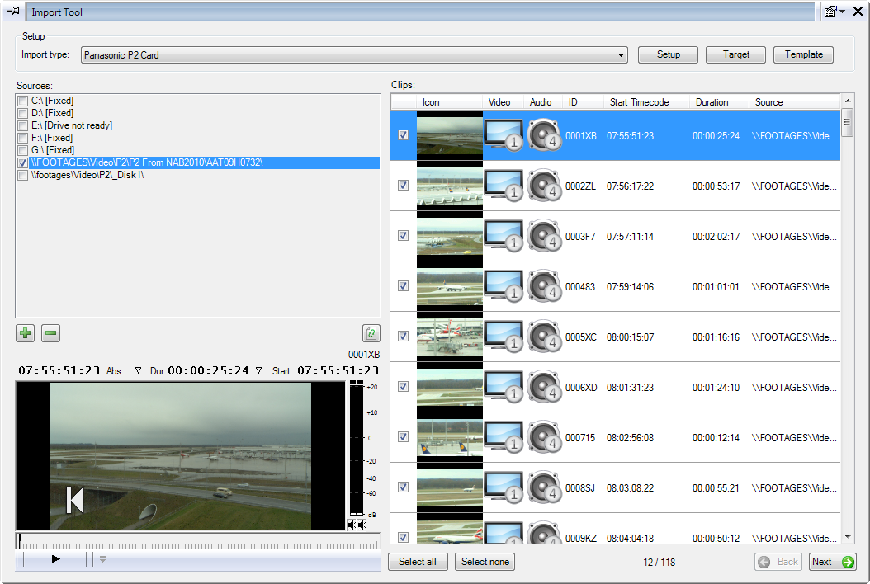Click the audio speaker icon for clip 0002ZL
Viewport: 870px width, 584px height.
pyautogui.click(x=544, y=186)
